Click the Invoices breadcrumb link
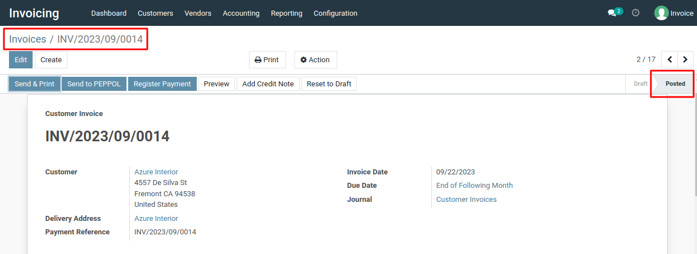Image resolution: width=697 pixels, height=254 pixels. click(28, 39)
